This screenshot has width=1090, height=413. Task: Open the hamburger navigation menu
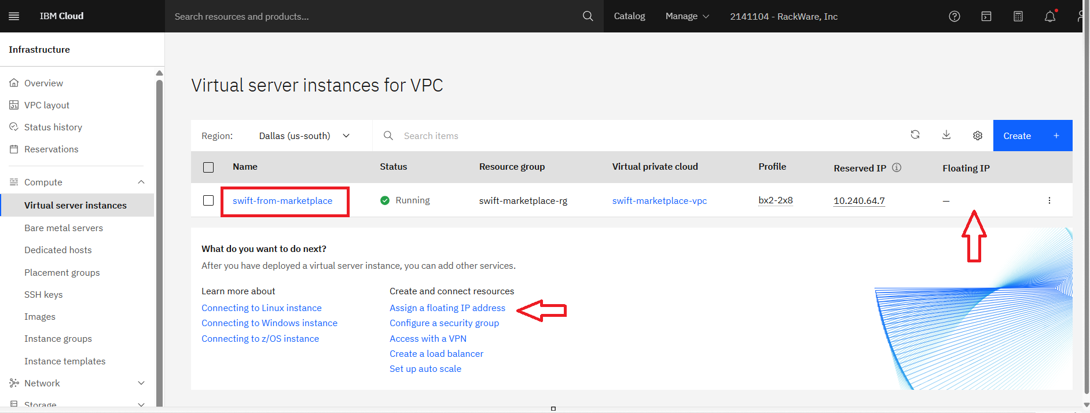tap(14, 16)
